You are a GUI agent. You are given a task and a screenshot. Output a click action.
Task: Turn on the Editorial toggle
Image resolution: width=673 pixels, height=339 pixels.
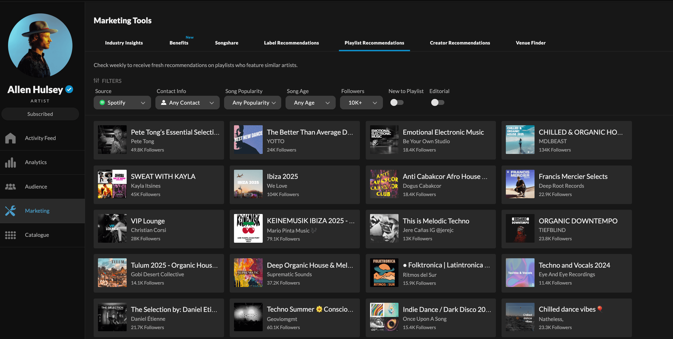pos(438,102)
